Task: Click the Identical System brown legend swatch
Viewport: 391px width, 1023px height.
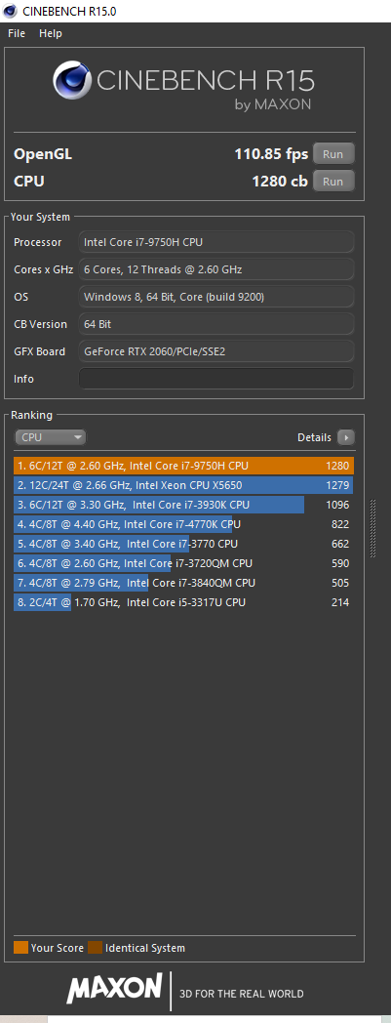Action: click(x=96, y=948)
